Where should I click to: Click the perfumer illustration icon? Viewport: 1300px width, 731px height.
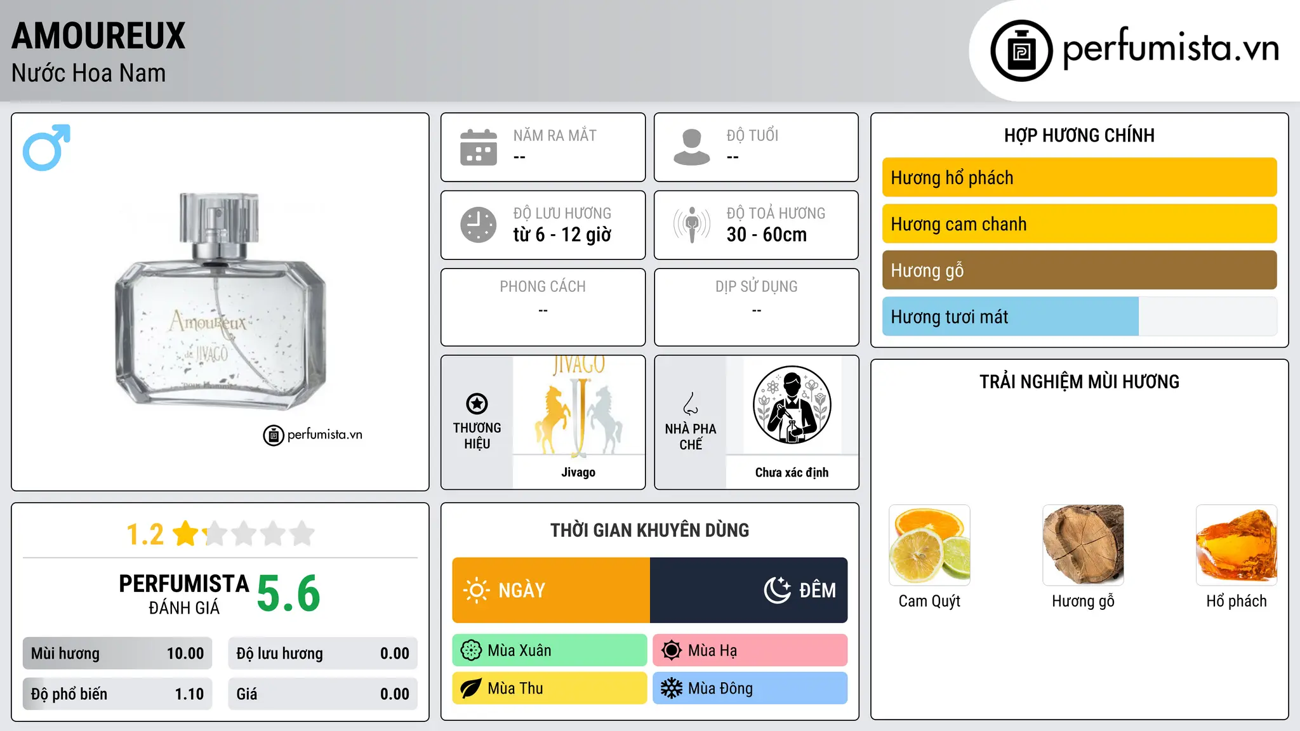(792, 405)
